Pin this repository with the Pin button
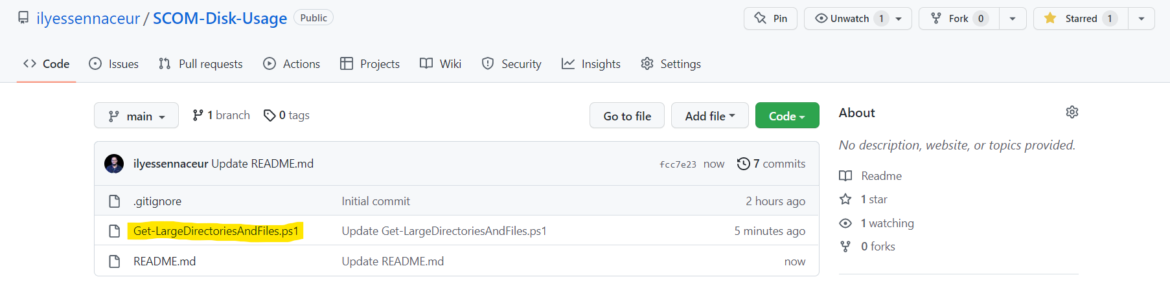 770,19
